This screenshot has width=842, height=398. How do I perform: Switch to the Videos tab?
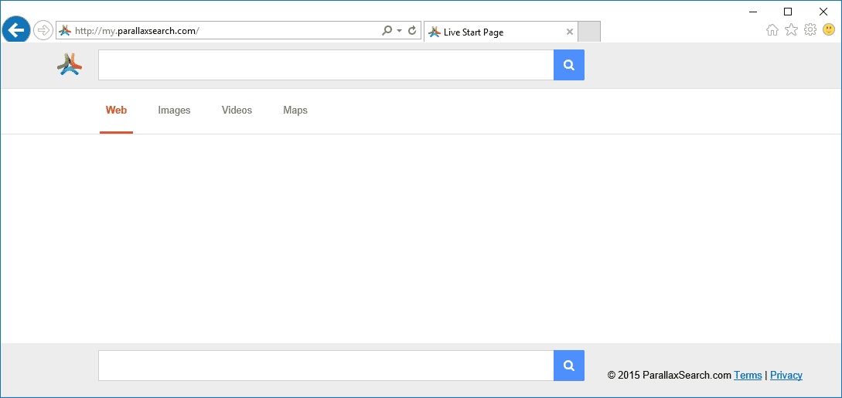coord(237,111)
